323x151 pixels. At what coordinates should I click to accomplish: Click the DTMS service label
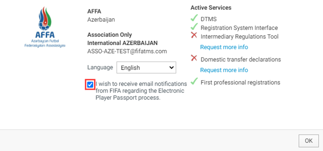pyautogui.click(x=209, y=19)
